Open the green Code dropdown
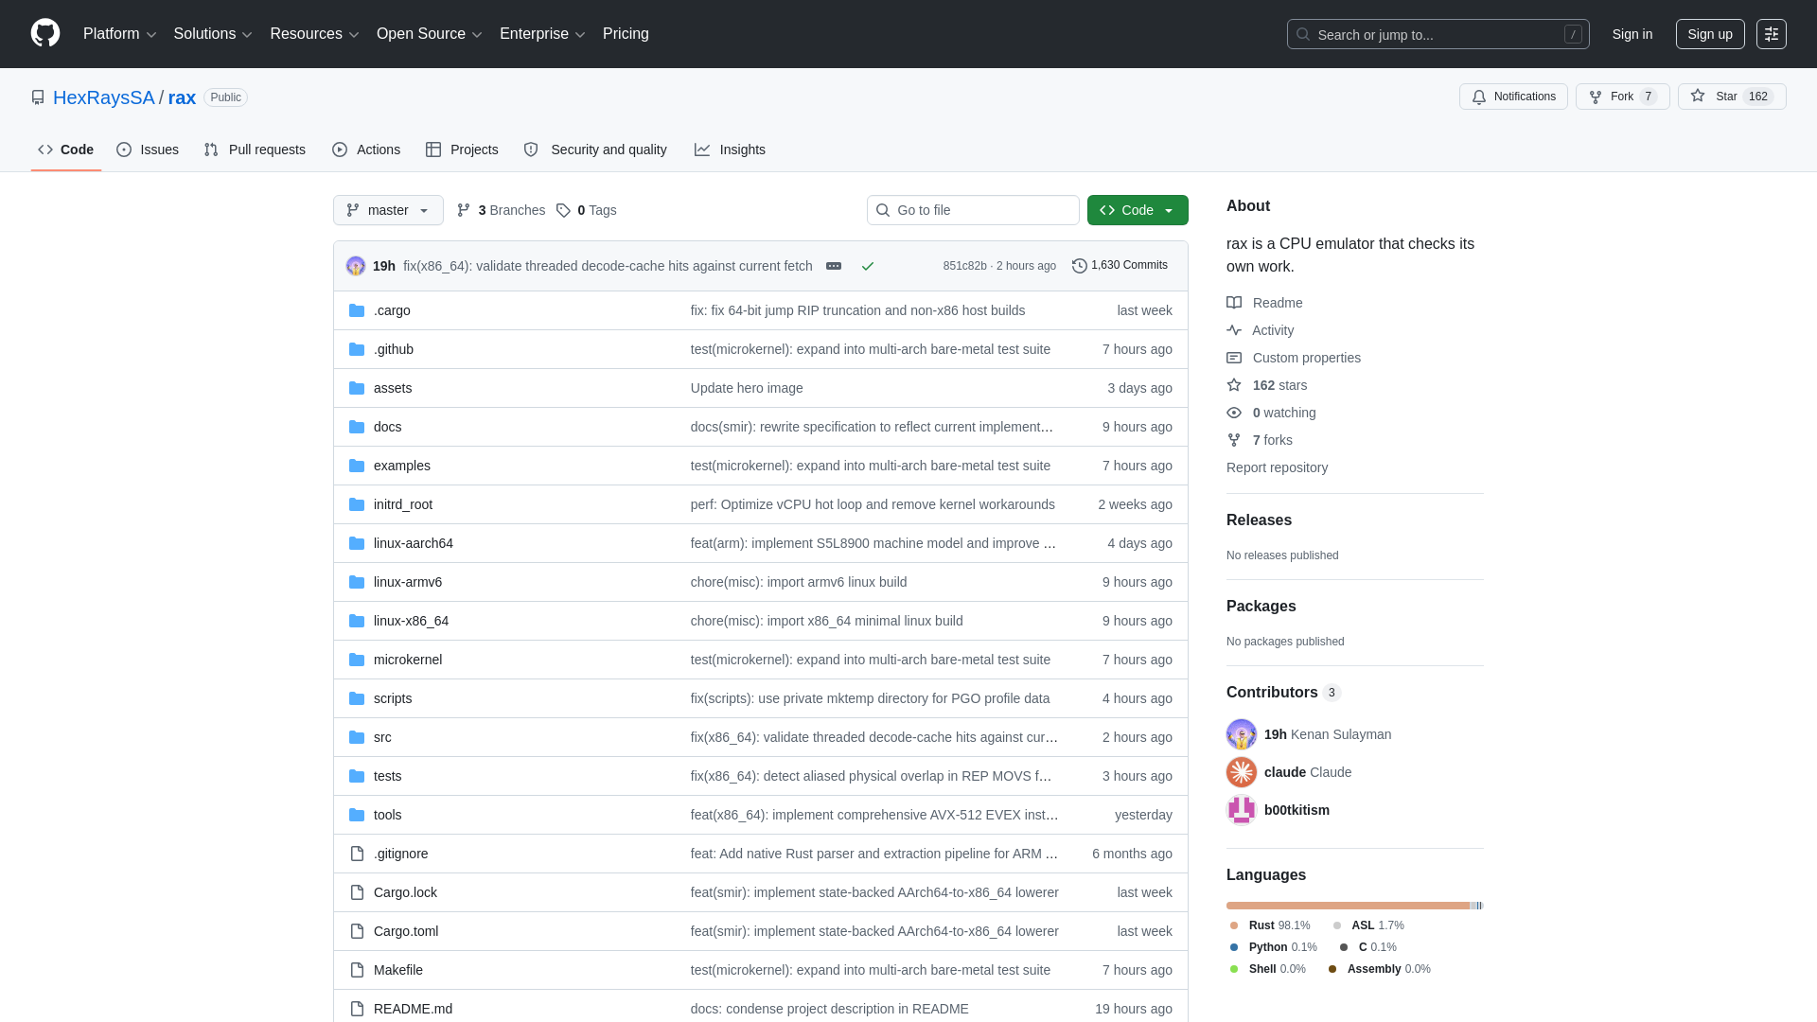This screenshot has height=1022, width=1817. click(x=1138, y=210)
